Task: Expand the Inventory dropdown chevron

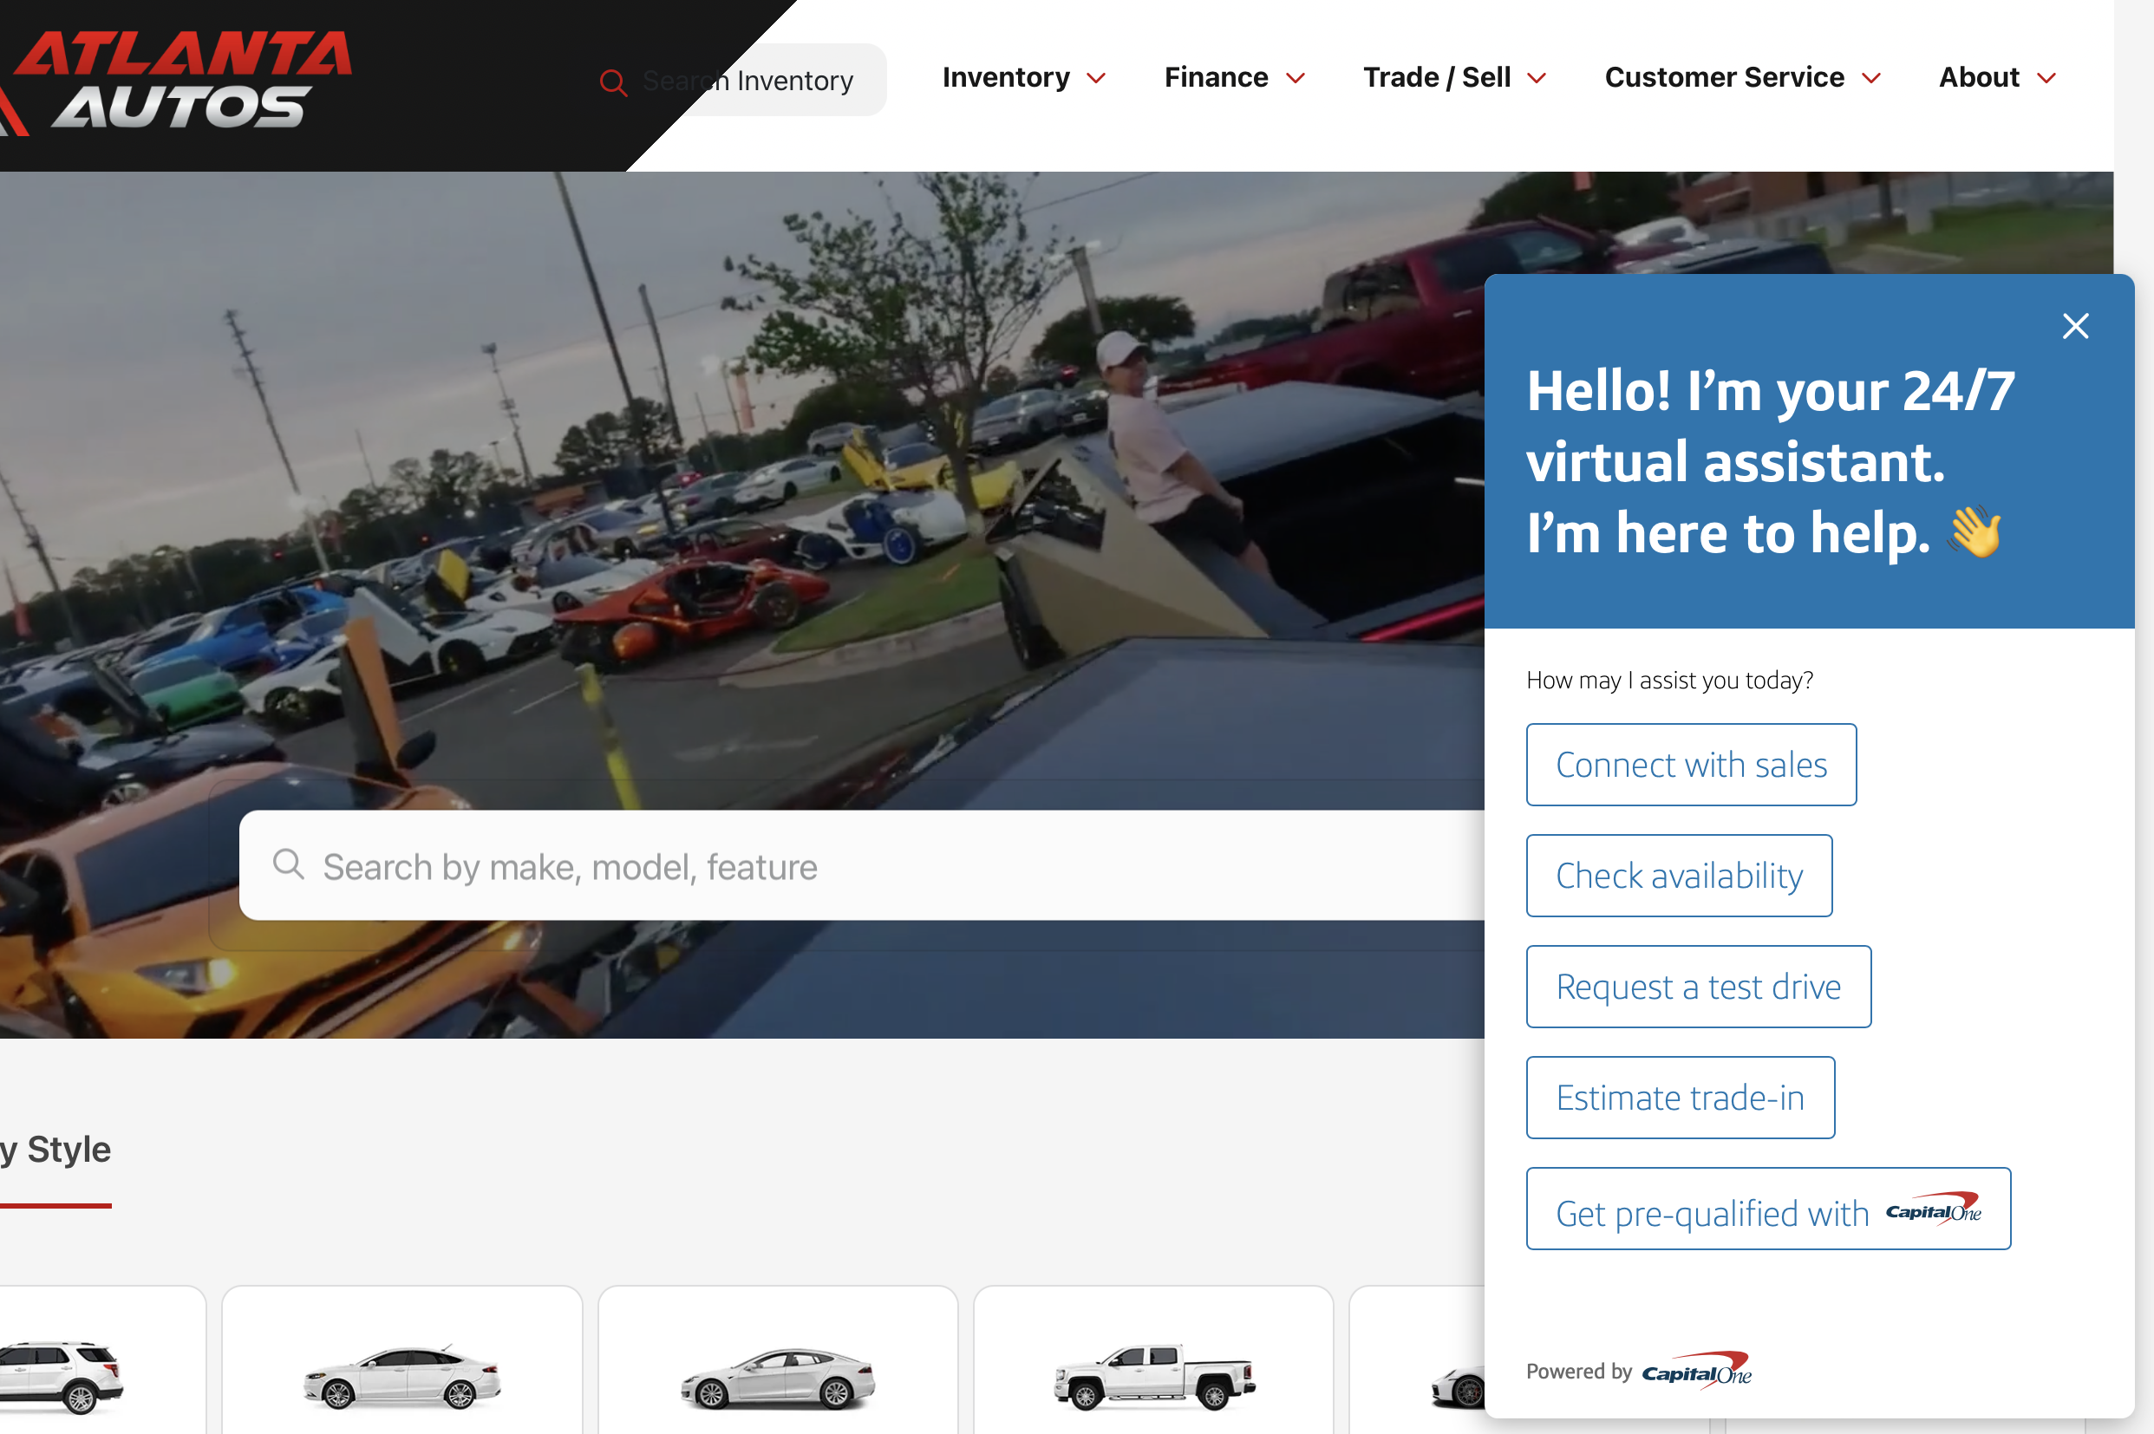Action: [x=1096, y=79]
